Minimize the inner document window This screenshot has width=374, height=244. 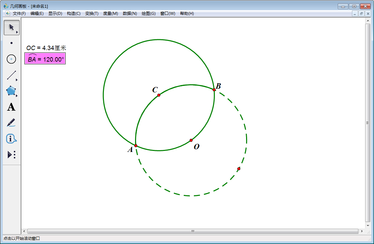coord(355,14)
